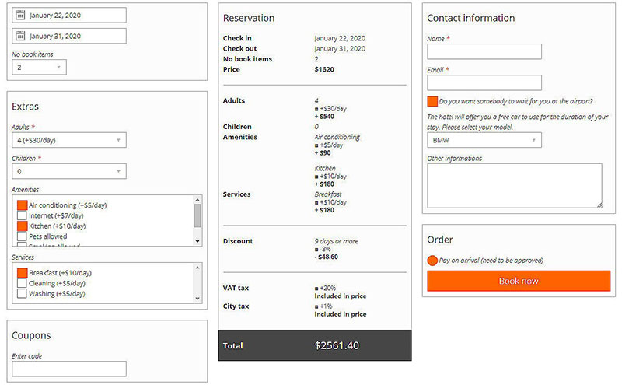Click the calendar icon for January 22, 2020
Image resolution: width=622 pixels, height=385 pixels.
coord(20,15)
